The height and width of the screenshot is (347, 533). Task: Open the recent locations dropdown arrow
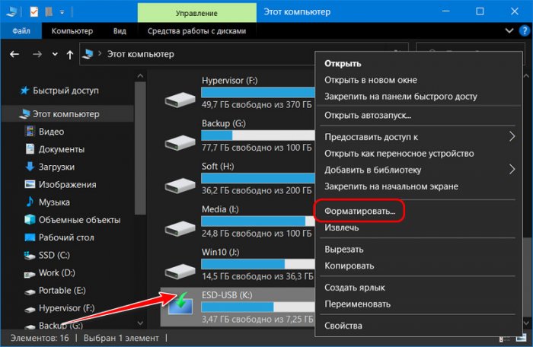(55, 54)
